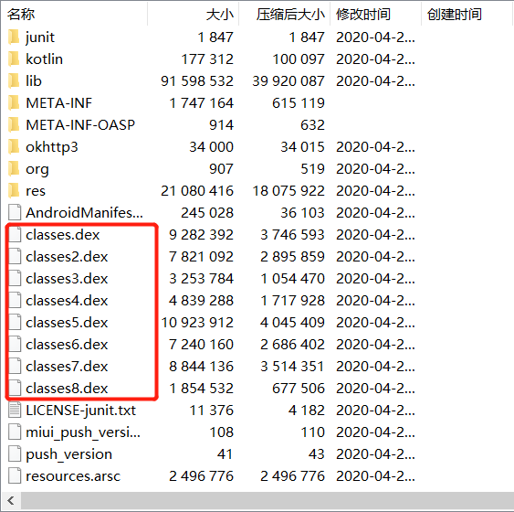
Task: Click the left arrow of horizontal scrollbar
Action: 11,501
